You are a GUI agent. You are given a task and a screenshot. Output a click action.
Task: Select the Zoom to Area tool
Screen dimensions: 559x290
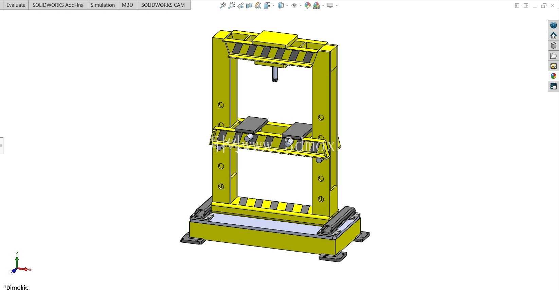tap(232, 5)
